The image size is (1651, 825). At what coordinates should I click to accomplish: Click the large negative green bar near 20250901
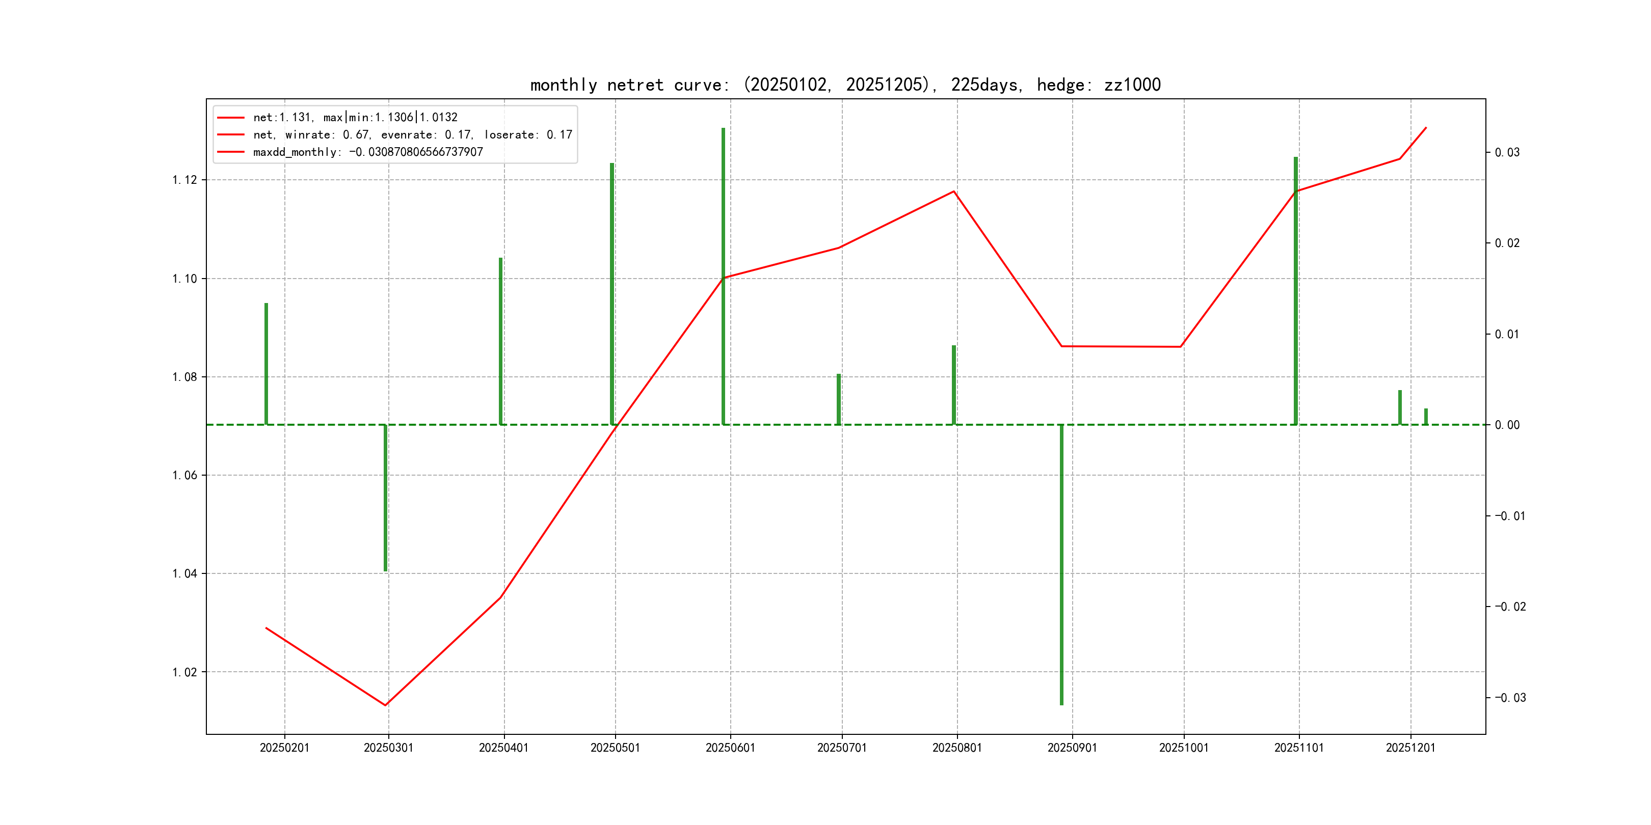point(1061,564)
